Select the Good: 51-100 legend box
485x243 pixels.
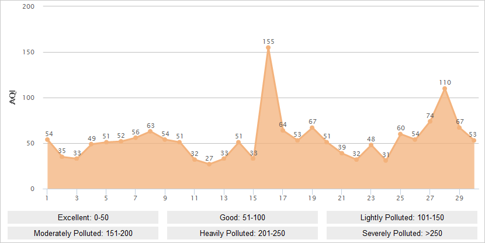tap(243, 217)
